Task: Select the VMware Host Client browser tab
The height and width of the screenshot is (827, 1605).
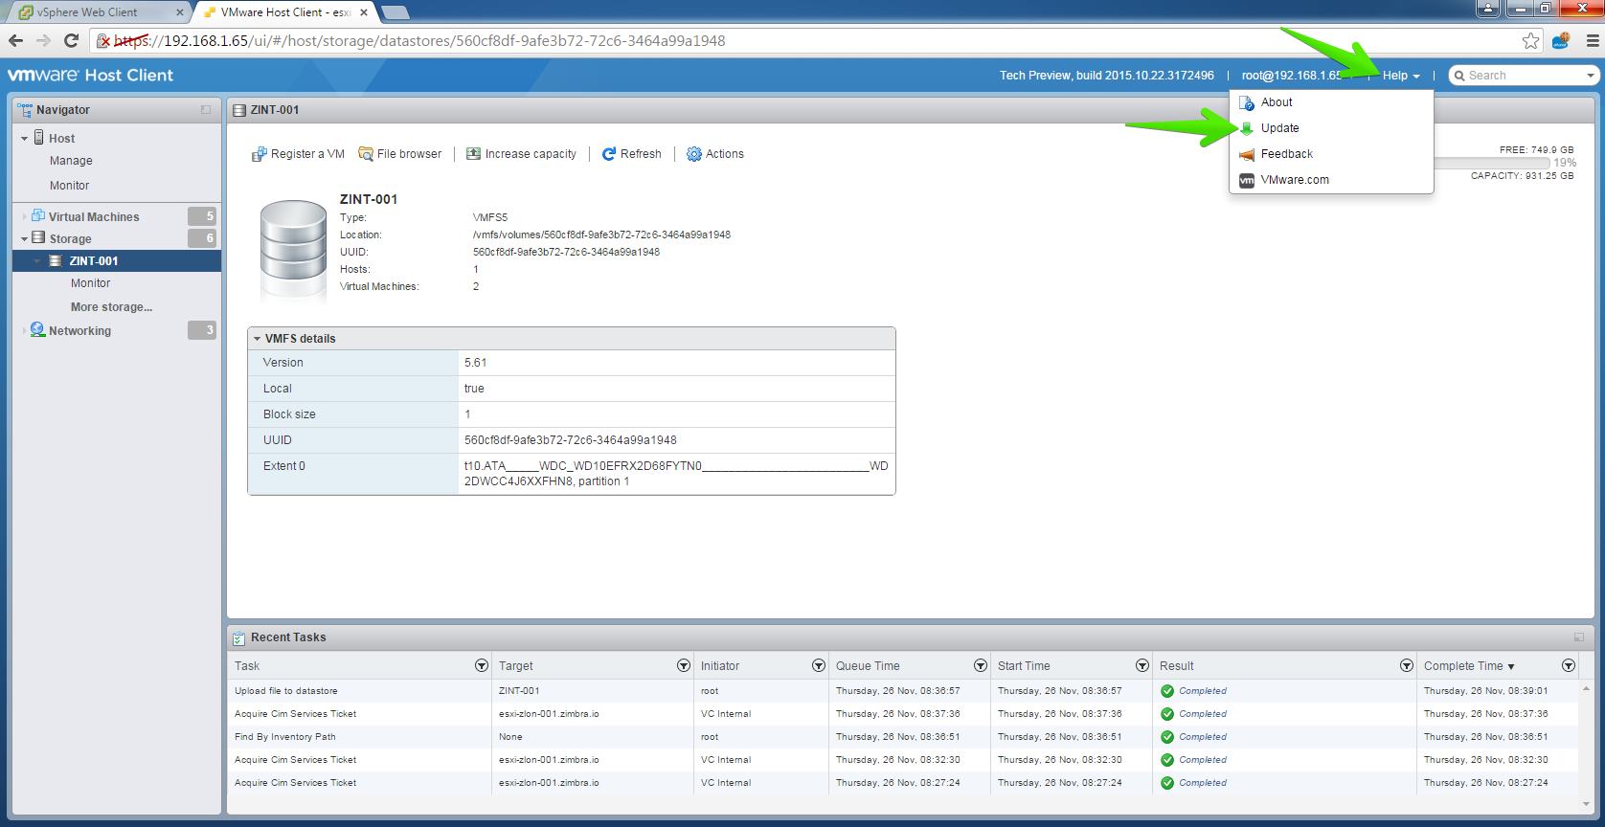Action: [x=285, y=12]
